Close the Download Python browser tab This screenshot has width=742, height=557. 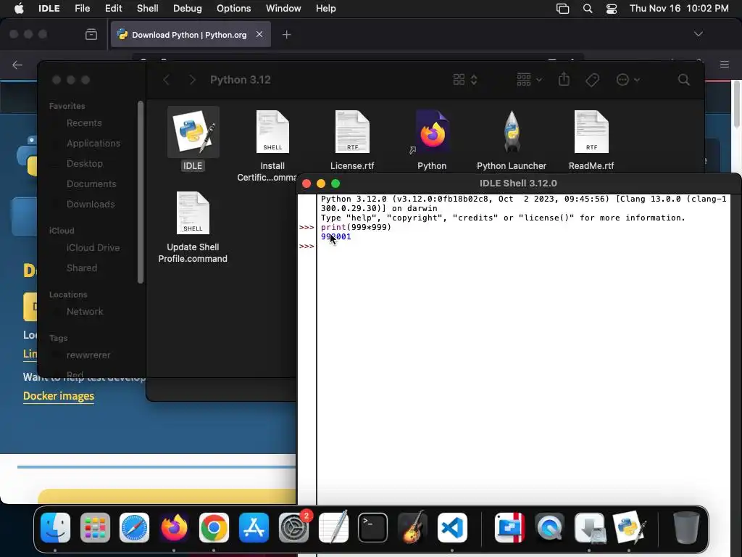[x=259, y=34]
